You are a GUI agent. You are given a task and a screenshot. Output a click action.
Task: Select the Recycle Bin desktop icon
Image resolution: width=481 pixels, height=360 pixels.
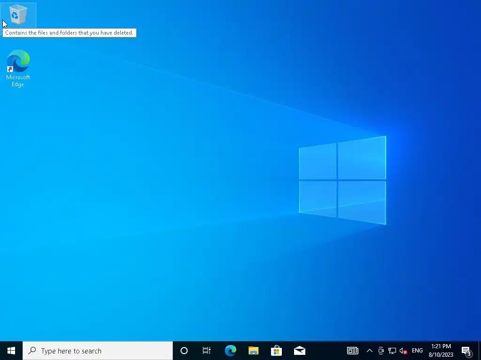click(x=18, y=15)
